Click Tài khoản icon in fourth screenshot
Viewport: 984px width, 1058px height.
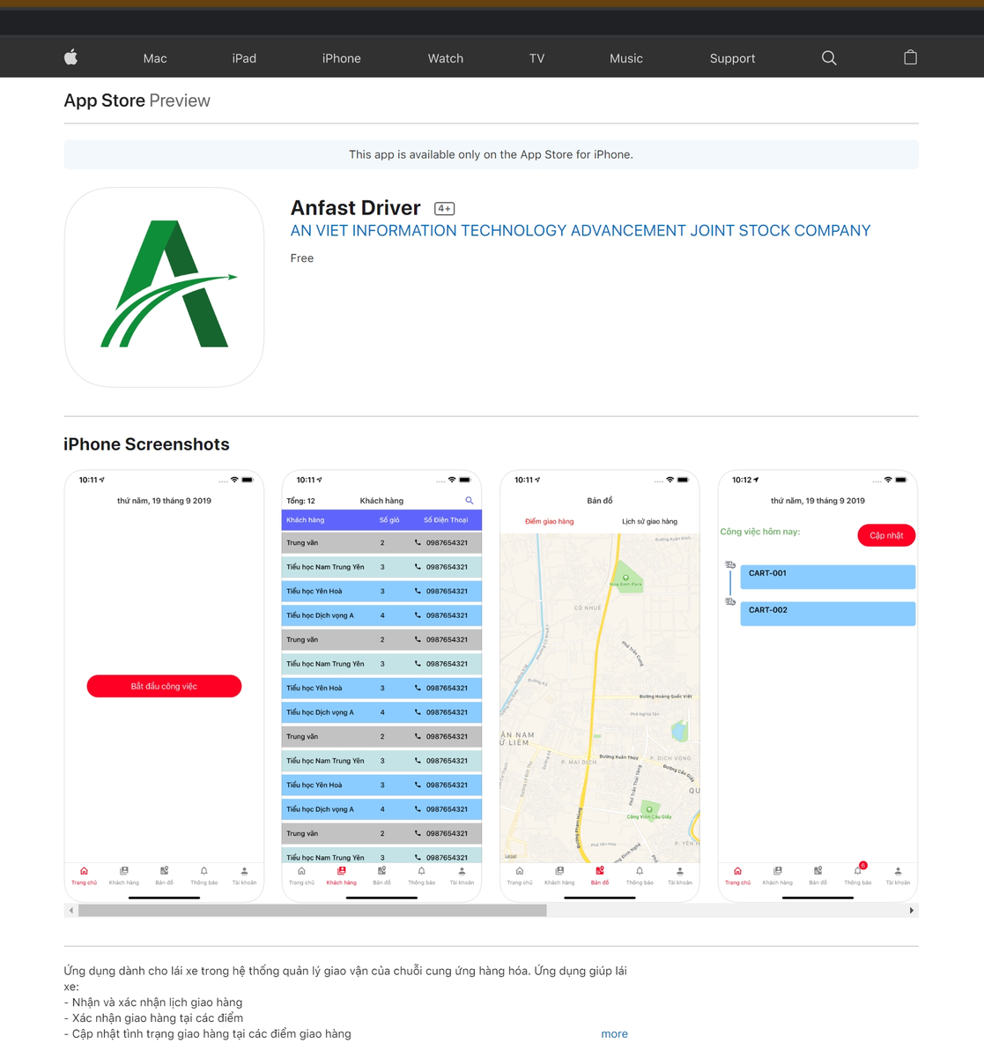[x=898, y=870]
